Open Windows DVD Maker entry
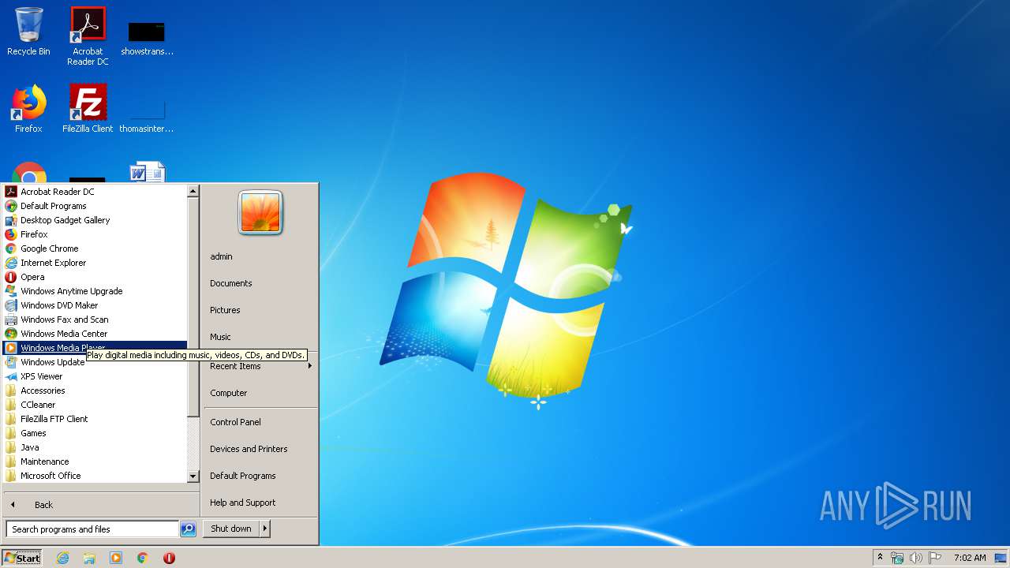 pos(95,305)
